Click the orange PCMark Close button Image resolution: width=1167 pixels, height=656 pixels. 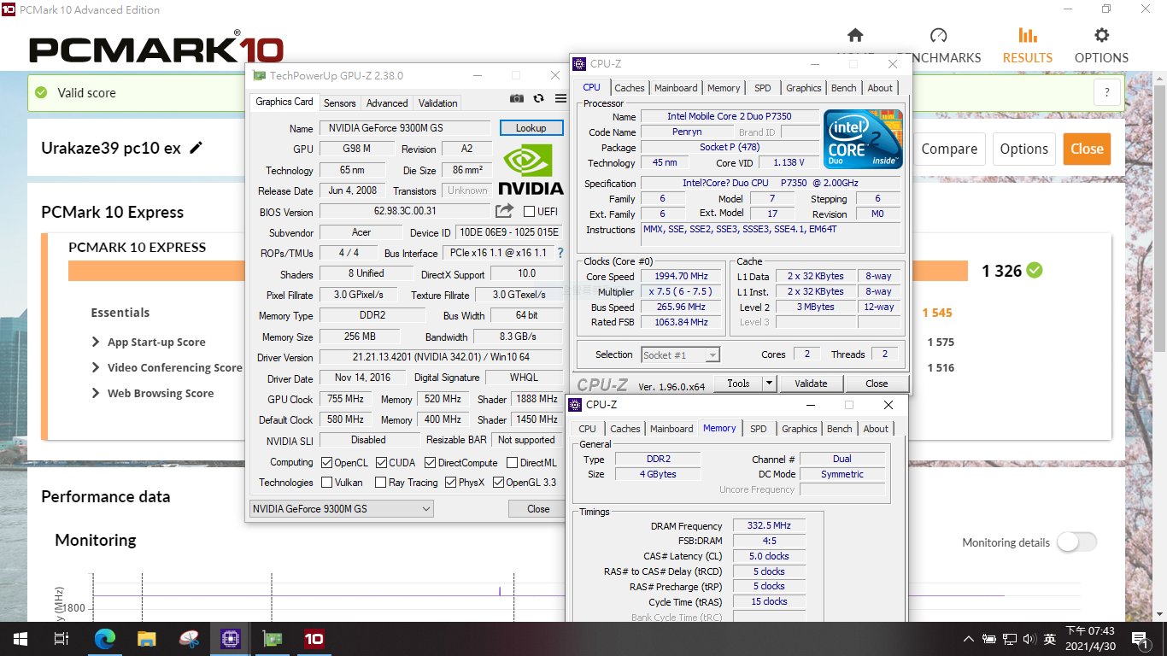tap(1087, 149)
